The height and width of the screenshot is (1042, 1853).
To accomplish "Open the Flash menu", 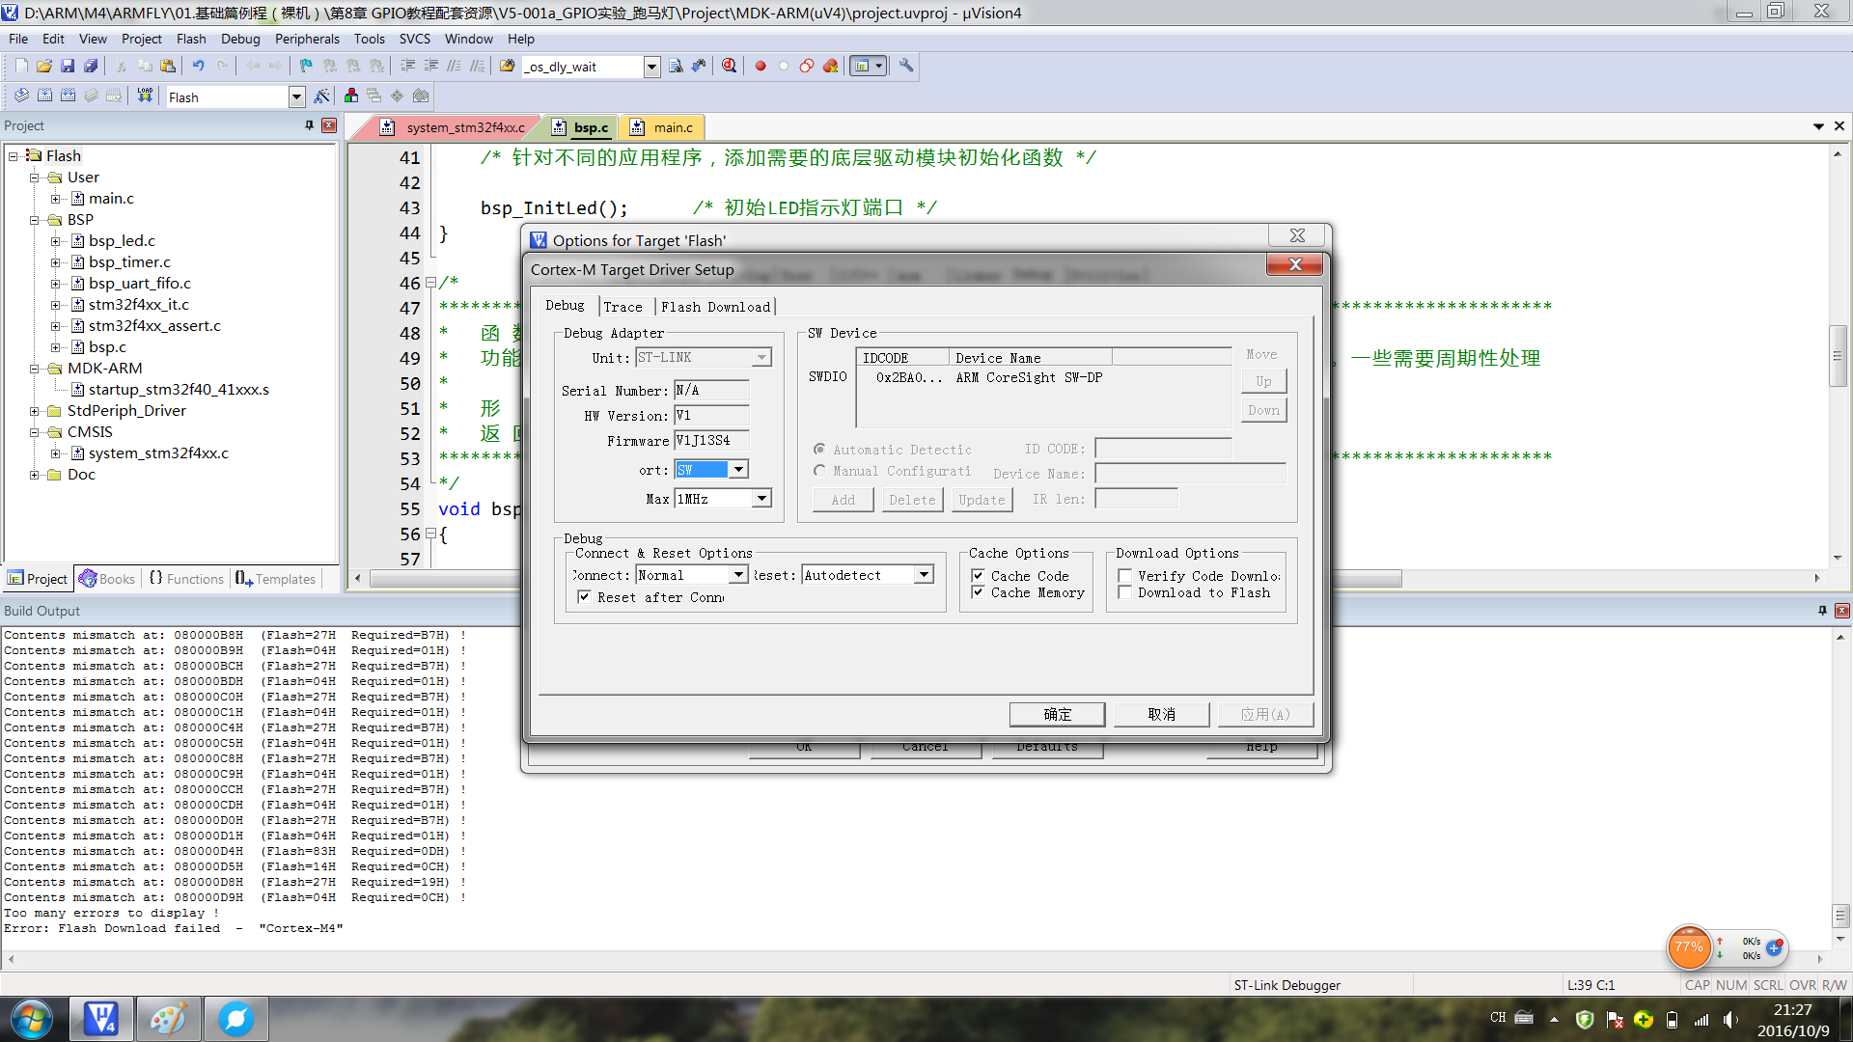I will click(x=191, y=39).
